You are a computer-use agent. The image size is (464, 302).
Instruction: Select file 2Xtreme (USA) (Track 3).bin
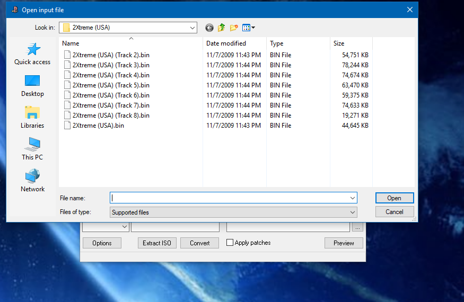111,65
